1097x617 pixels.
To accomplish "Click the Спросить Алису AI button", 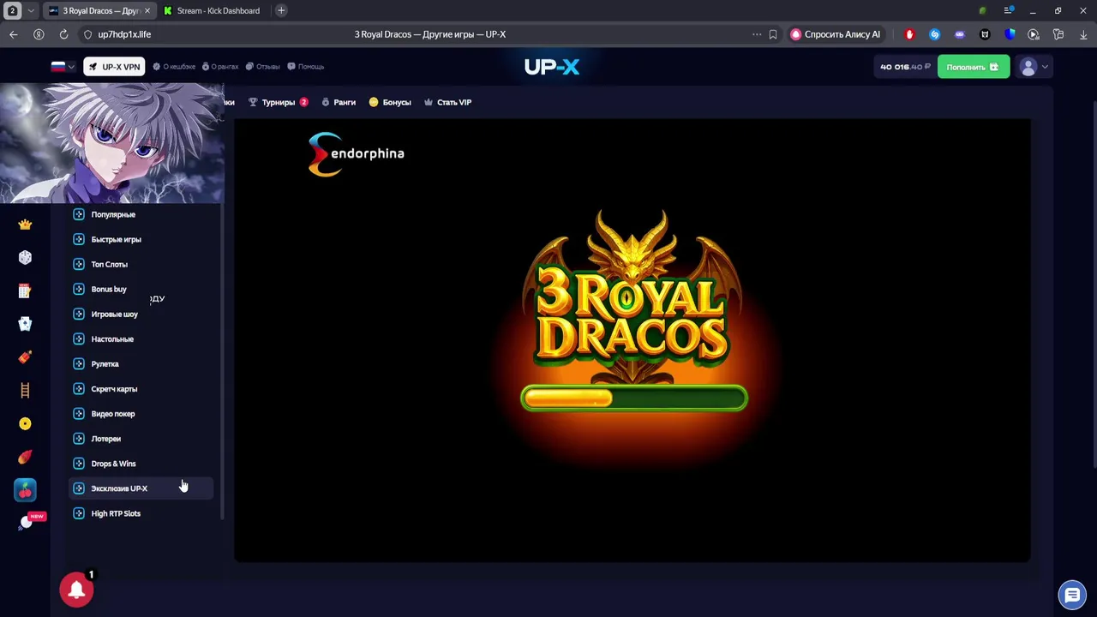I will [836, 34].
